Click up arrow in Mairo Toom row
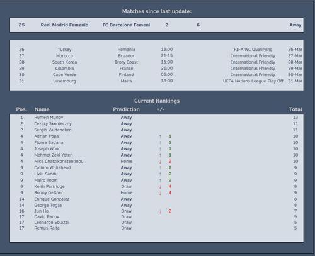315x256 pixels. tap(160, 181)
